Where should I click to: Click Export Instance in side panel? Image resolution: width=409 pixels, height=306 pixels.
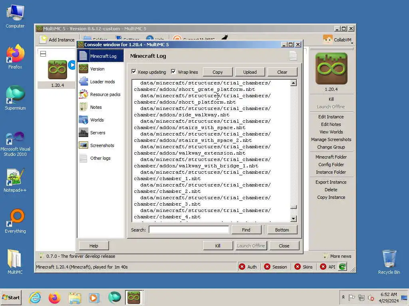click(331, 182)
